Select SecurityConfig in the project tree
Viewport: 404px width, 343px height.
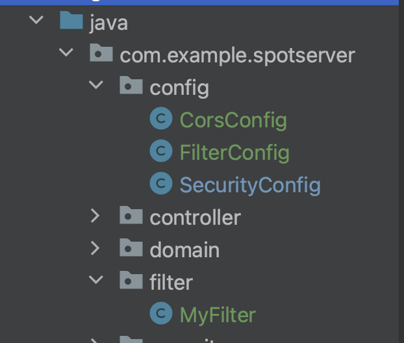click(x=250, y=185)
